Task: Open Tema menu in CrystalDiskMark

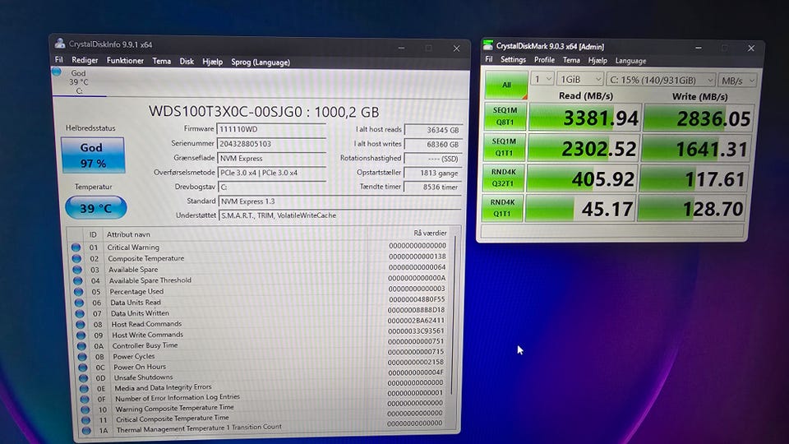Action: 571,60
